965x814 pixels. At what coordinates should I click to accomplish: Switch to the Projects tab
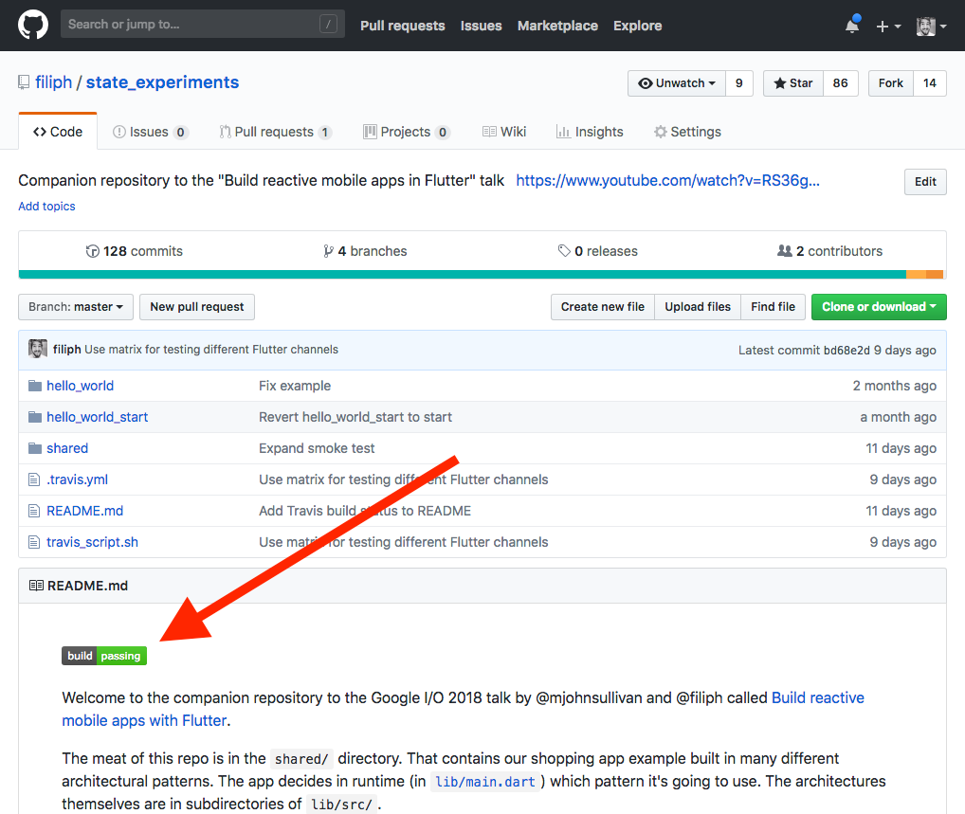[x=407, y=132]
